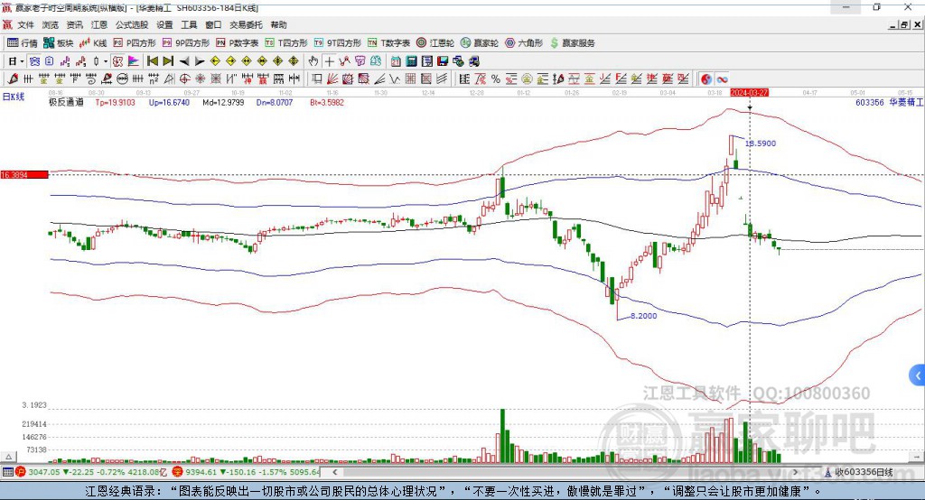Click the status bar grid icon
The width and height of the screenshot is (925, 500).
(7, 472)
